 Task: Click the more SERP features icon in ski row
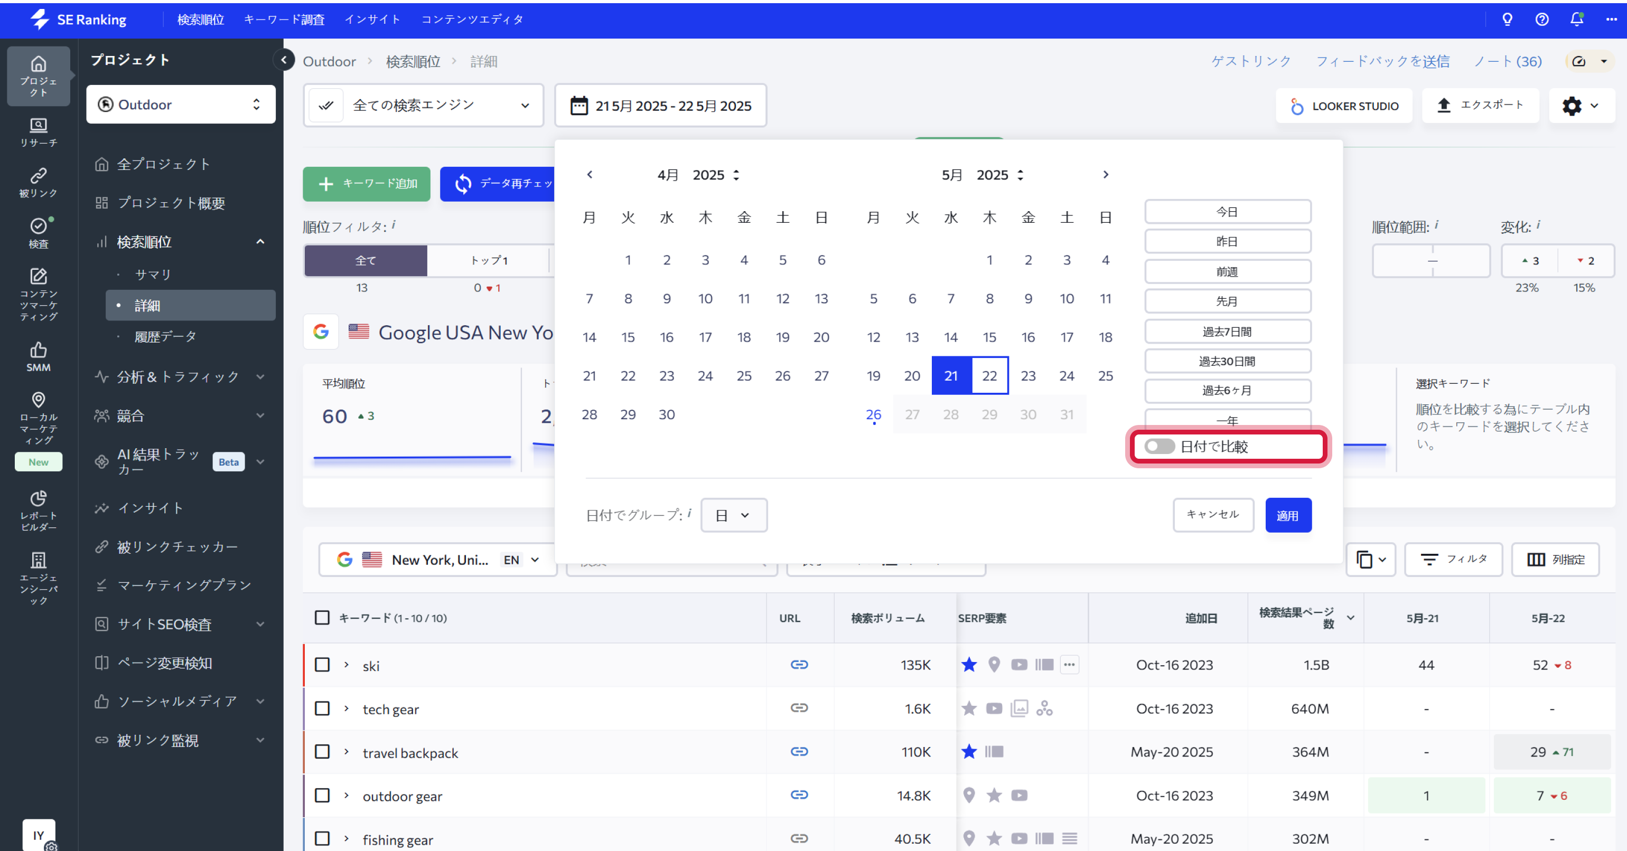[x=1069, y=664]
